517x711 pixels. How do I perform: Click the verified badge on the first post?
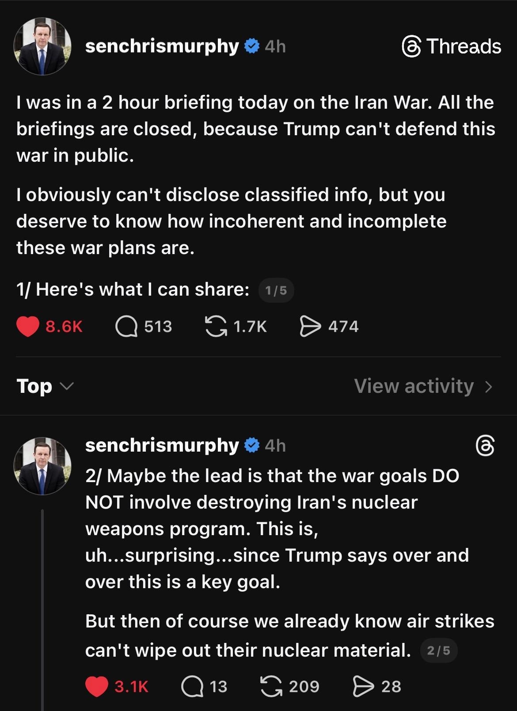click(251, 46)
